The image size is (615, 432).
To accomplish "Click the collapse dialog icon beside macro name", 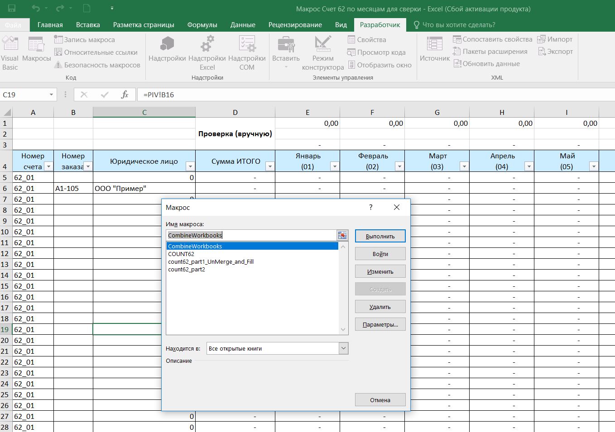I will (342, 235).
